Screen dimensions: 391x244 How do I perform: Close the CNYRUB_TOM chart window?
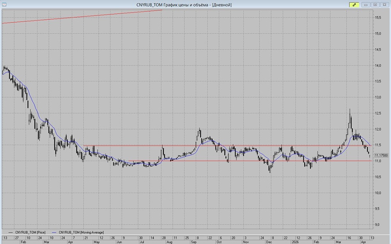(x=384, y=5)
